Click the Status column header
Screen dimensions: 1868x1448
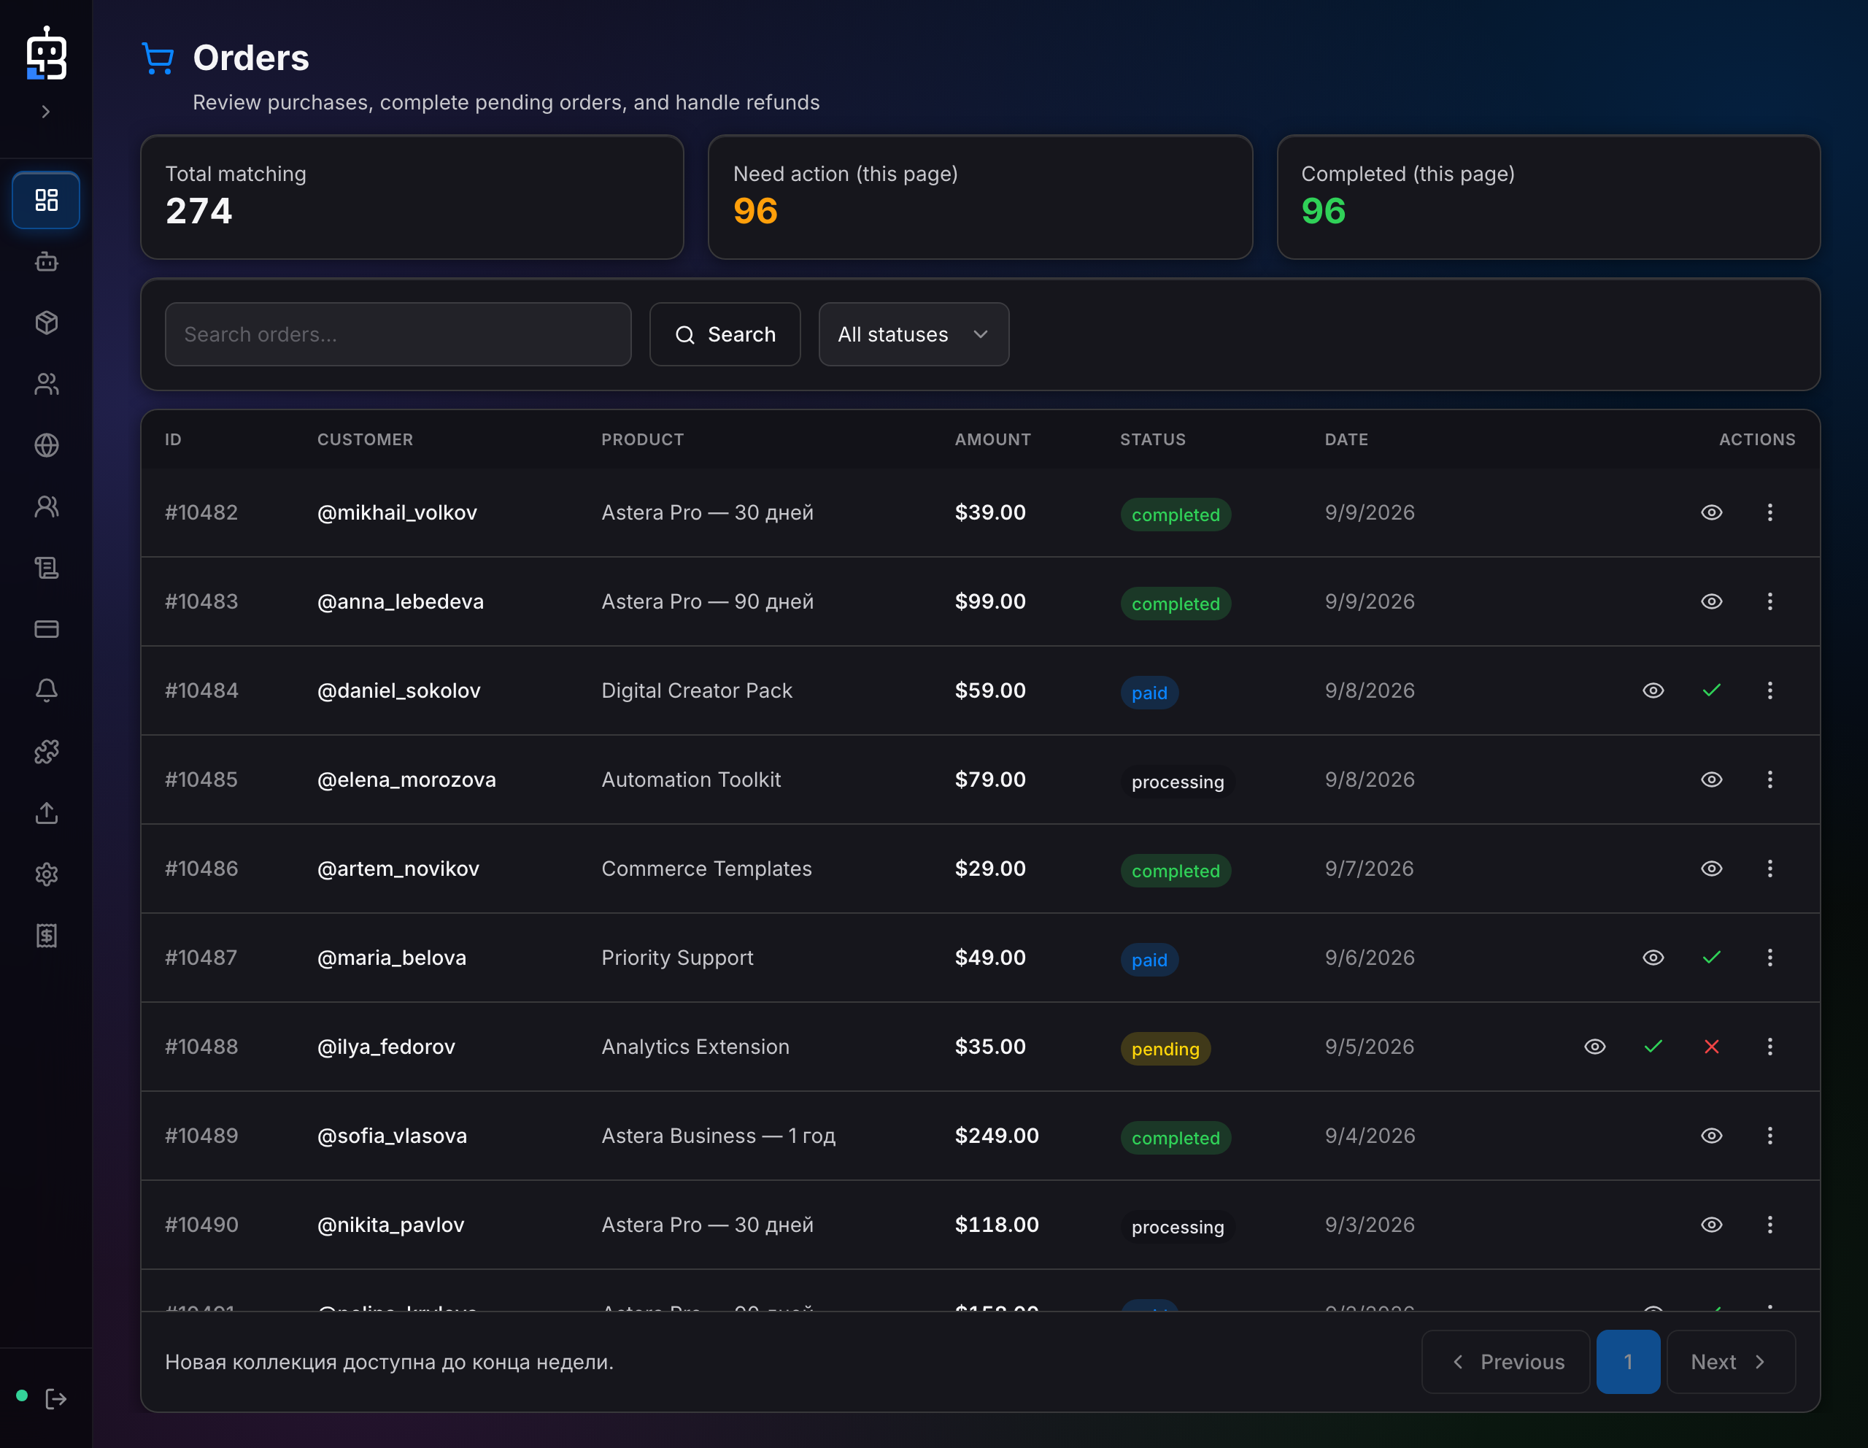click(1153, 439)
